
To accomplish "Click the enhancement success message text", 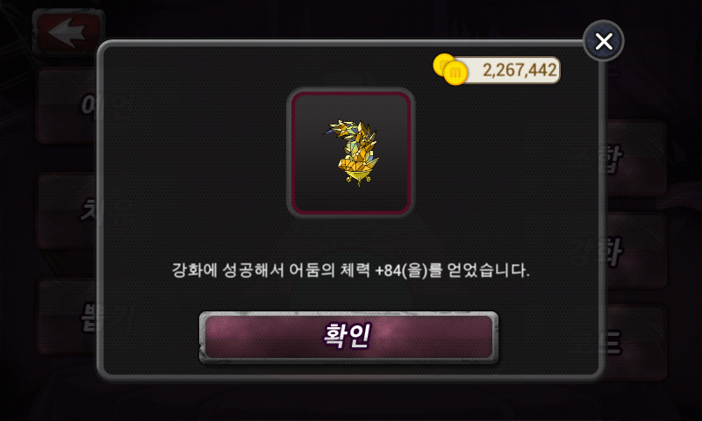I will tap(350, 270).
